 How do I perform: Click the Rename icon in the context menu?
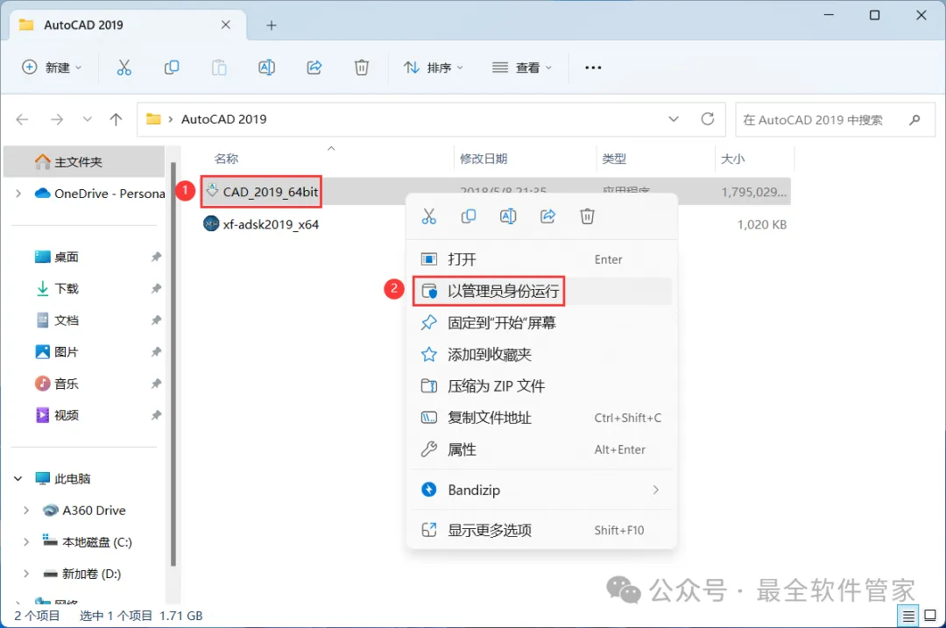pyautogui.click(x=508, y=216)
